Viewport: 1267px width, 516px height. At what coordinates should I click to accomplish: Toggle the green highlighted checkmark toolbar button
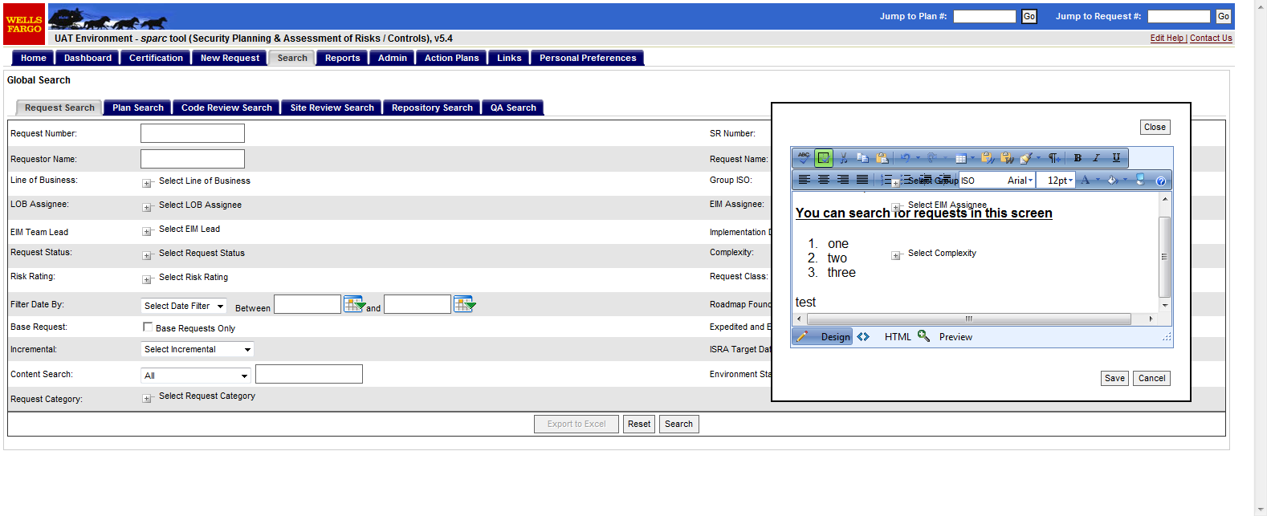coord(824,158)
